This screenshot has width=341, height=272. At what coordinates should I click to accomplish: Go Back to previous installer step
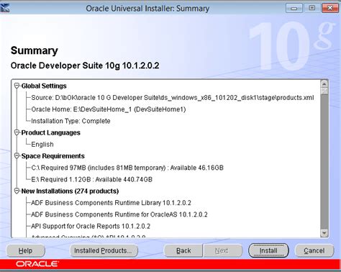(x=183, y=250)
